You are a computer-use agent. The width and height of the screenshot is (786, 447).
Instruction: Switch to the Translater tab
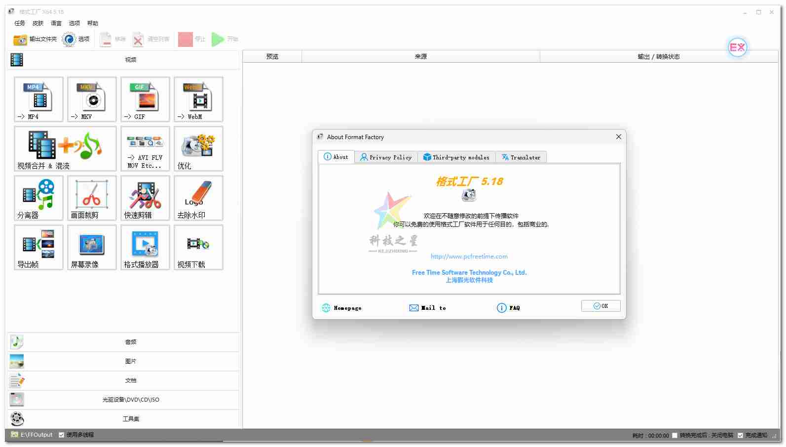(x=521, y=157)
